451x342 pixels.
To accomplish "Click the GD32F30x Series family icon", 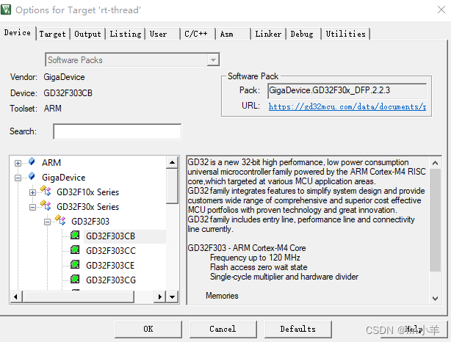I will click(46, 205).
